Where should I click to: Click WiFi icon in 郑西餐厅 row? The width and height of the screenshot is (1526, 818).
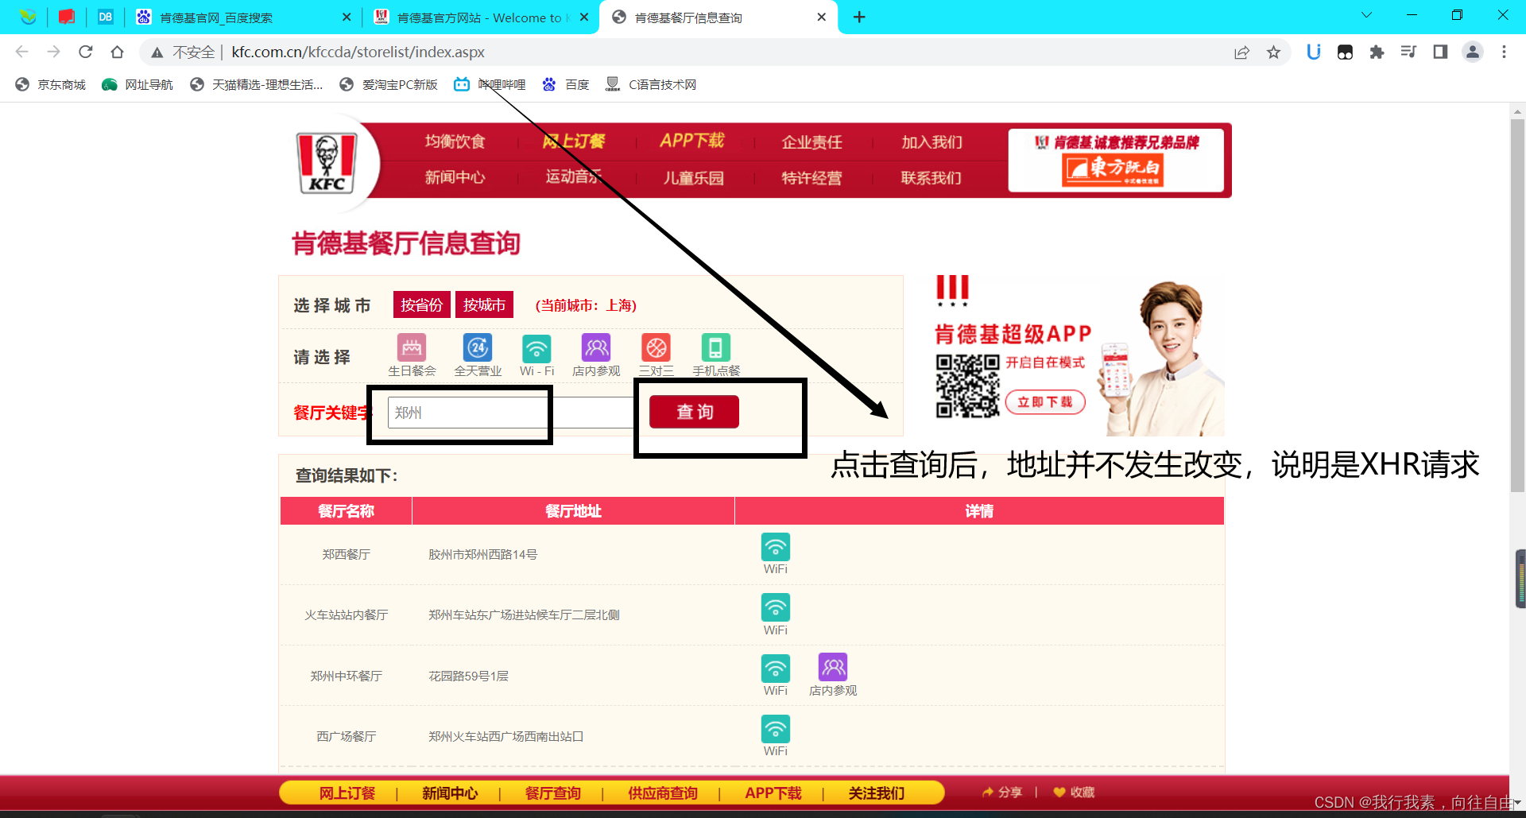click(x=776, y=547)
